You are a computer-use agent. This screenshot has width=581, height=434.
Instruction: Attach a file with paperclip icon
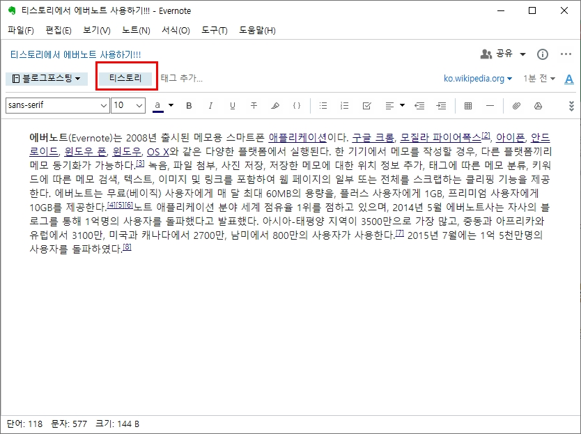(x=516, y=106)
